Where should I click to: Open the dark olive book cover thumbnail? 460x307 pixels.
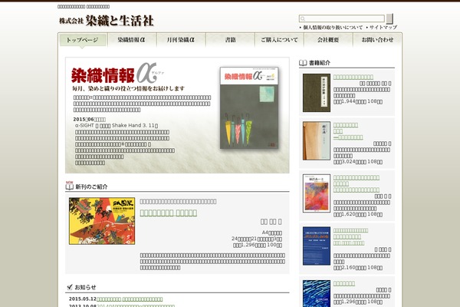pyautogui.click(x=317, y=93)
